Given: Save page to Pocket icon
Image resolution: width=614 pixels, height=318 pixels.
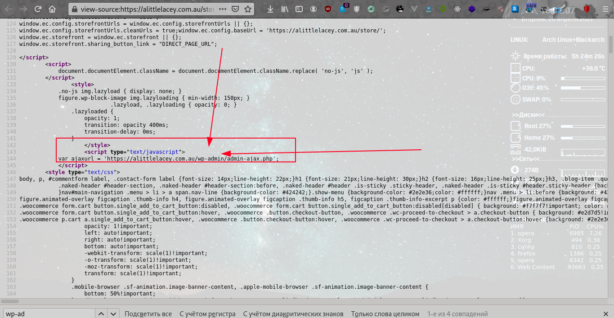Looking at the screenshot, I should click(236, 9).
